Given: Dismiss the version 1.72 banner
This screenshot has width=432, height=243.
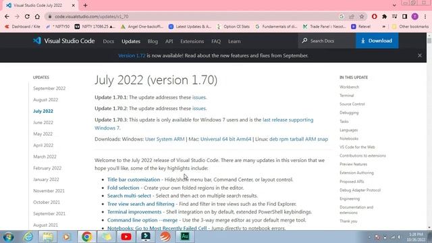Looking at the screenshot, I should 420,55.
